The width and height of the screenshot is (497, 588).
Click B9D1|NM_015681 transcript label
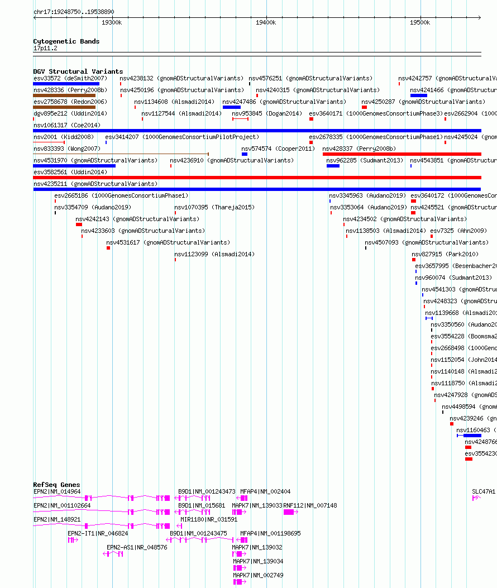coord(202,505)
